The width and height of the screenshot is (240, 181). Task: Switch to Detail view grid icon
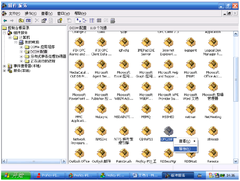(99, 21)
